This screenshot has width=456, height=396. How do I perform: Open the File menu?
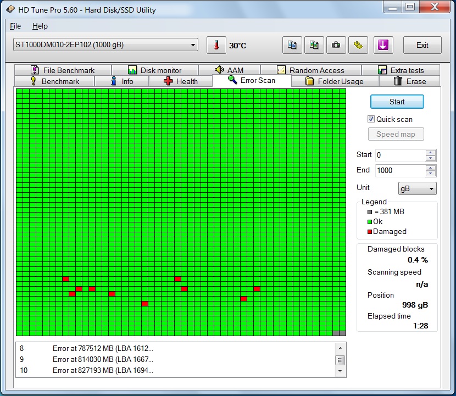pyautogui.click(x=15, y=26)
